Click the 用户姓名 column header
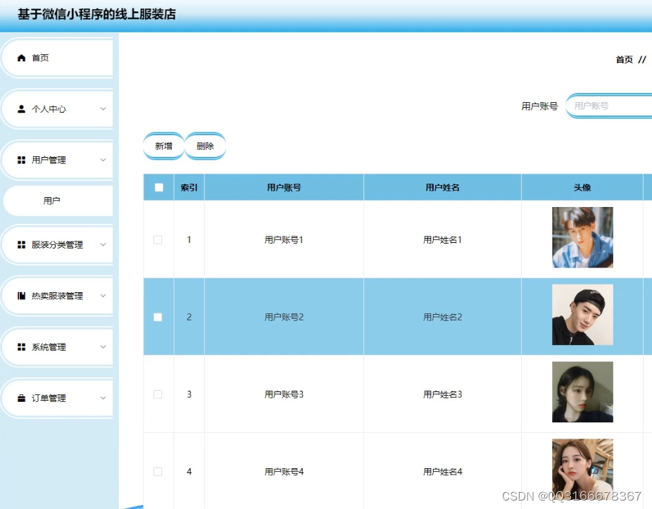652x509 pixels. tap(442, 187)
